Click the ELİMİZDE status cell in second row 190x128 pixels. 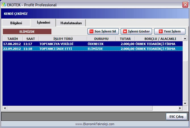(x=95, y=49)
